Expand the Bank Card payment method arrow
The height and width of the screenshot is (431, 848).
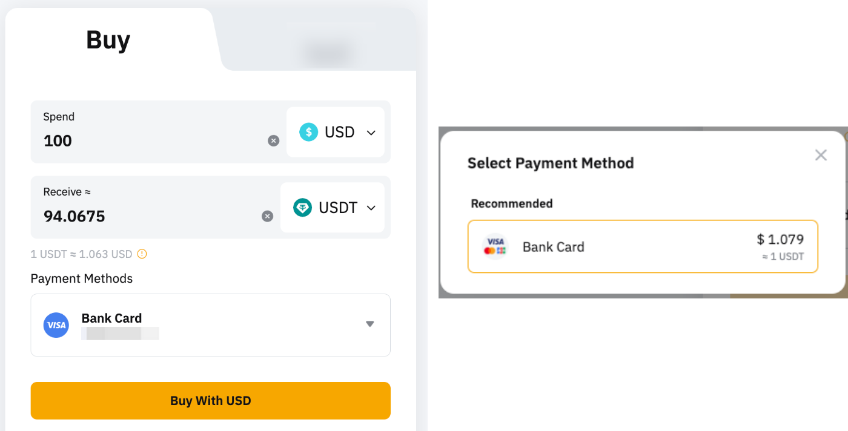click(370, 324)
